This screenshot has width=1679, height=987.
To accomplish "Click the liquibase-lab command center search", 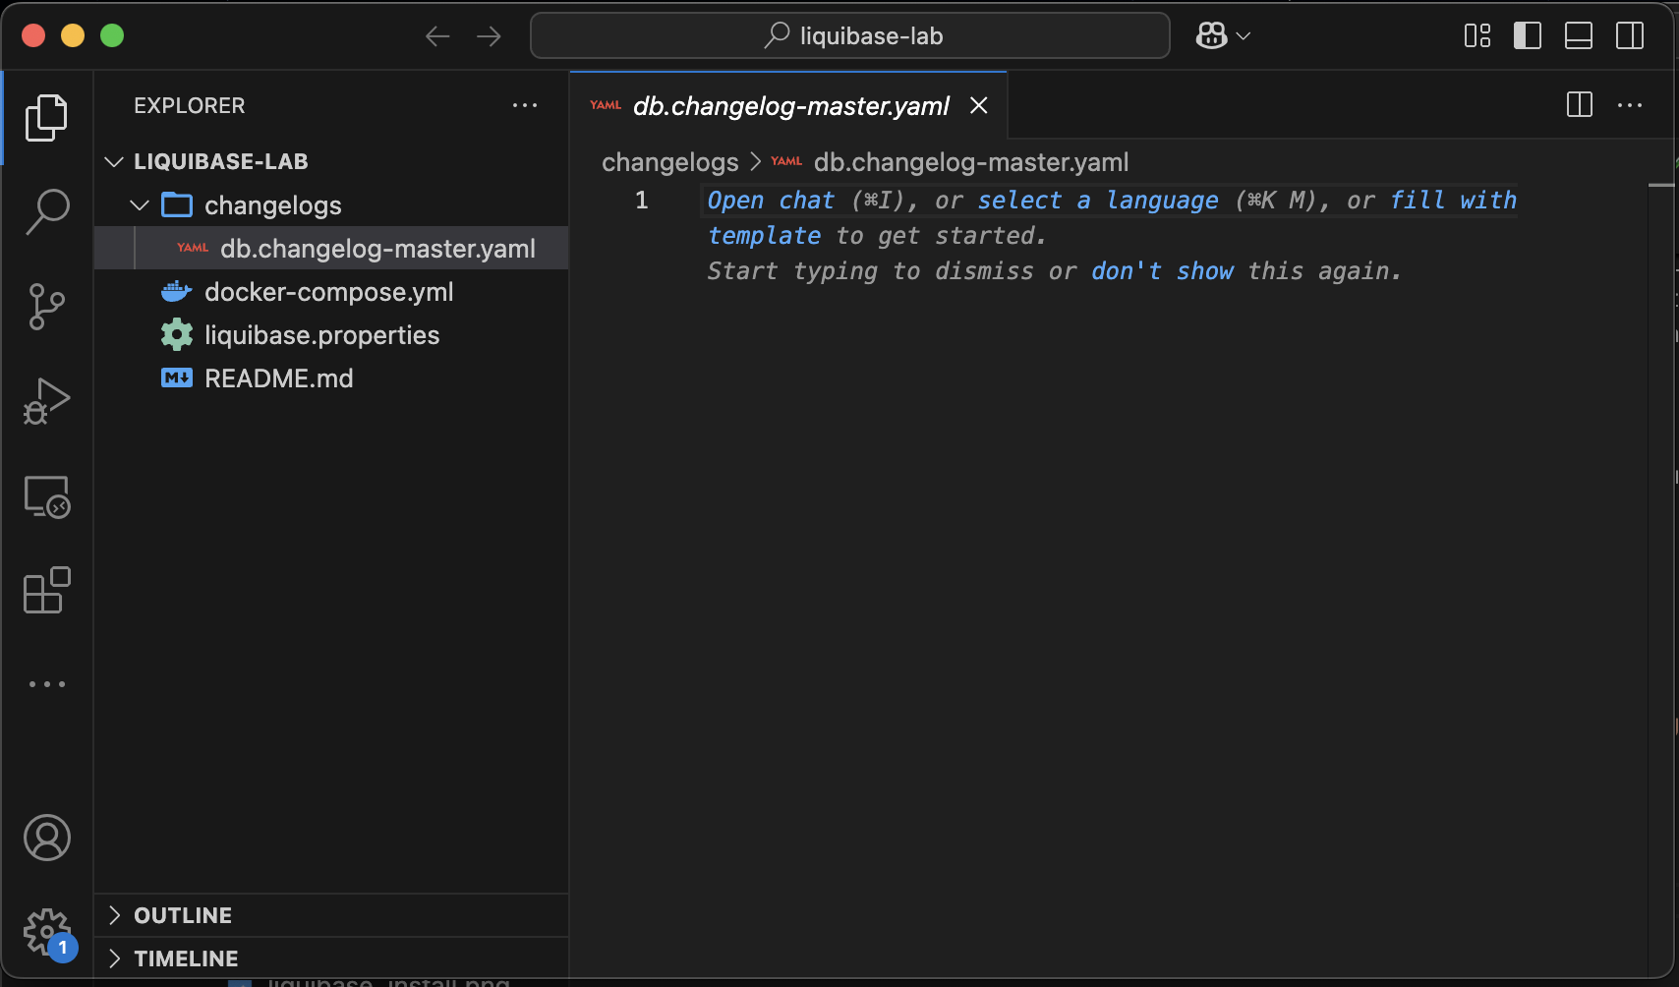I will coord(850,36).
